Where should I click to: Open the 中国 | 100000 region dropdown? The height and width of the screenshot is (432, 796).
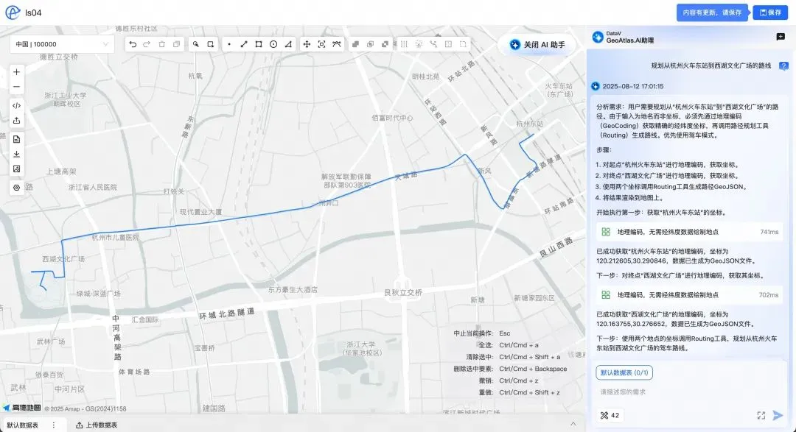coord(62,44)
